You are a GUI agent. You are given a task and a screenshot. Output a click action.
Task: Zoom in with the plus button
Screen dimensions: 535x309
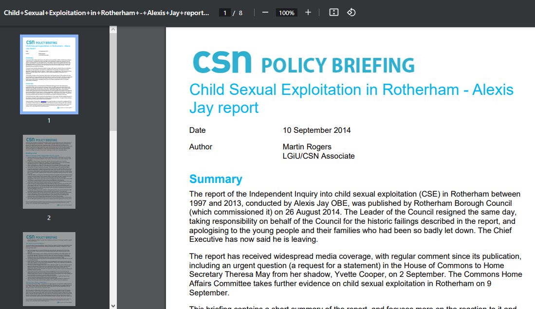[308, 13]
